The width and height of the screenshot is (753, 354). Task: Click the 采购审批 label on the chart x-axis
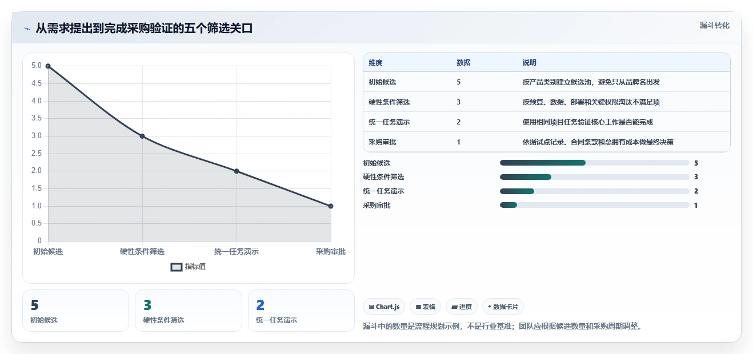tap(331, 252)
